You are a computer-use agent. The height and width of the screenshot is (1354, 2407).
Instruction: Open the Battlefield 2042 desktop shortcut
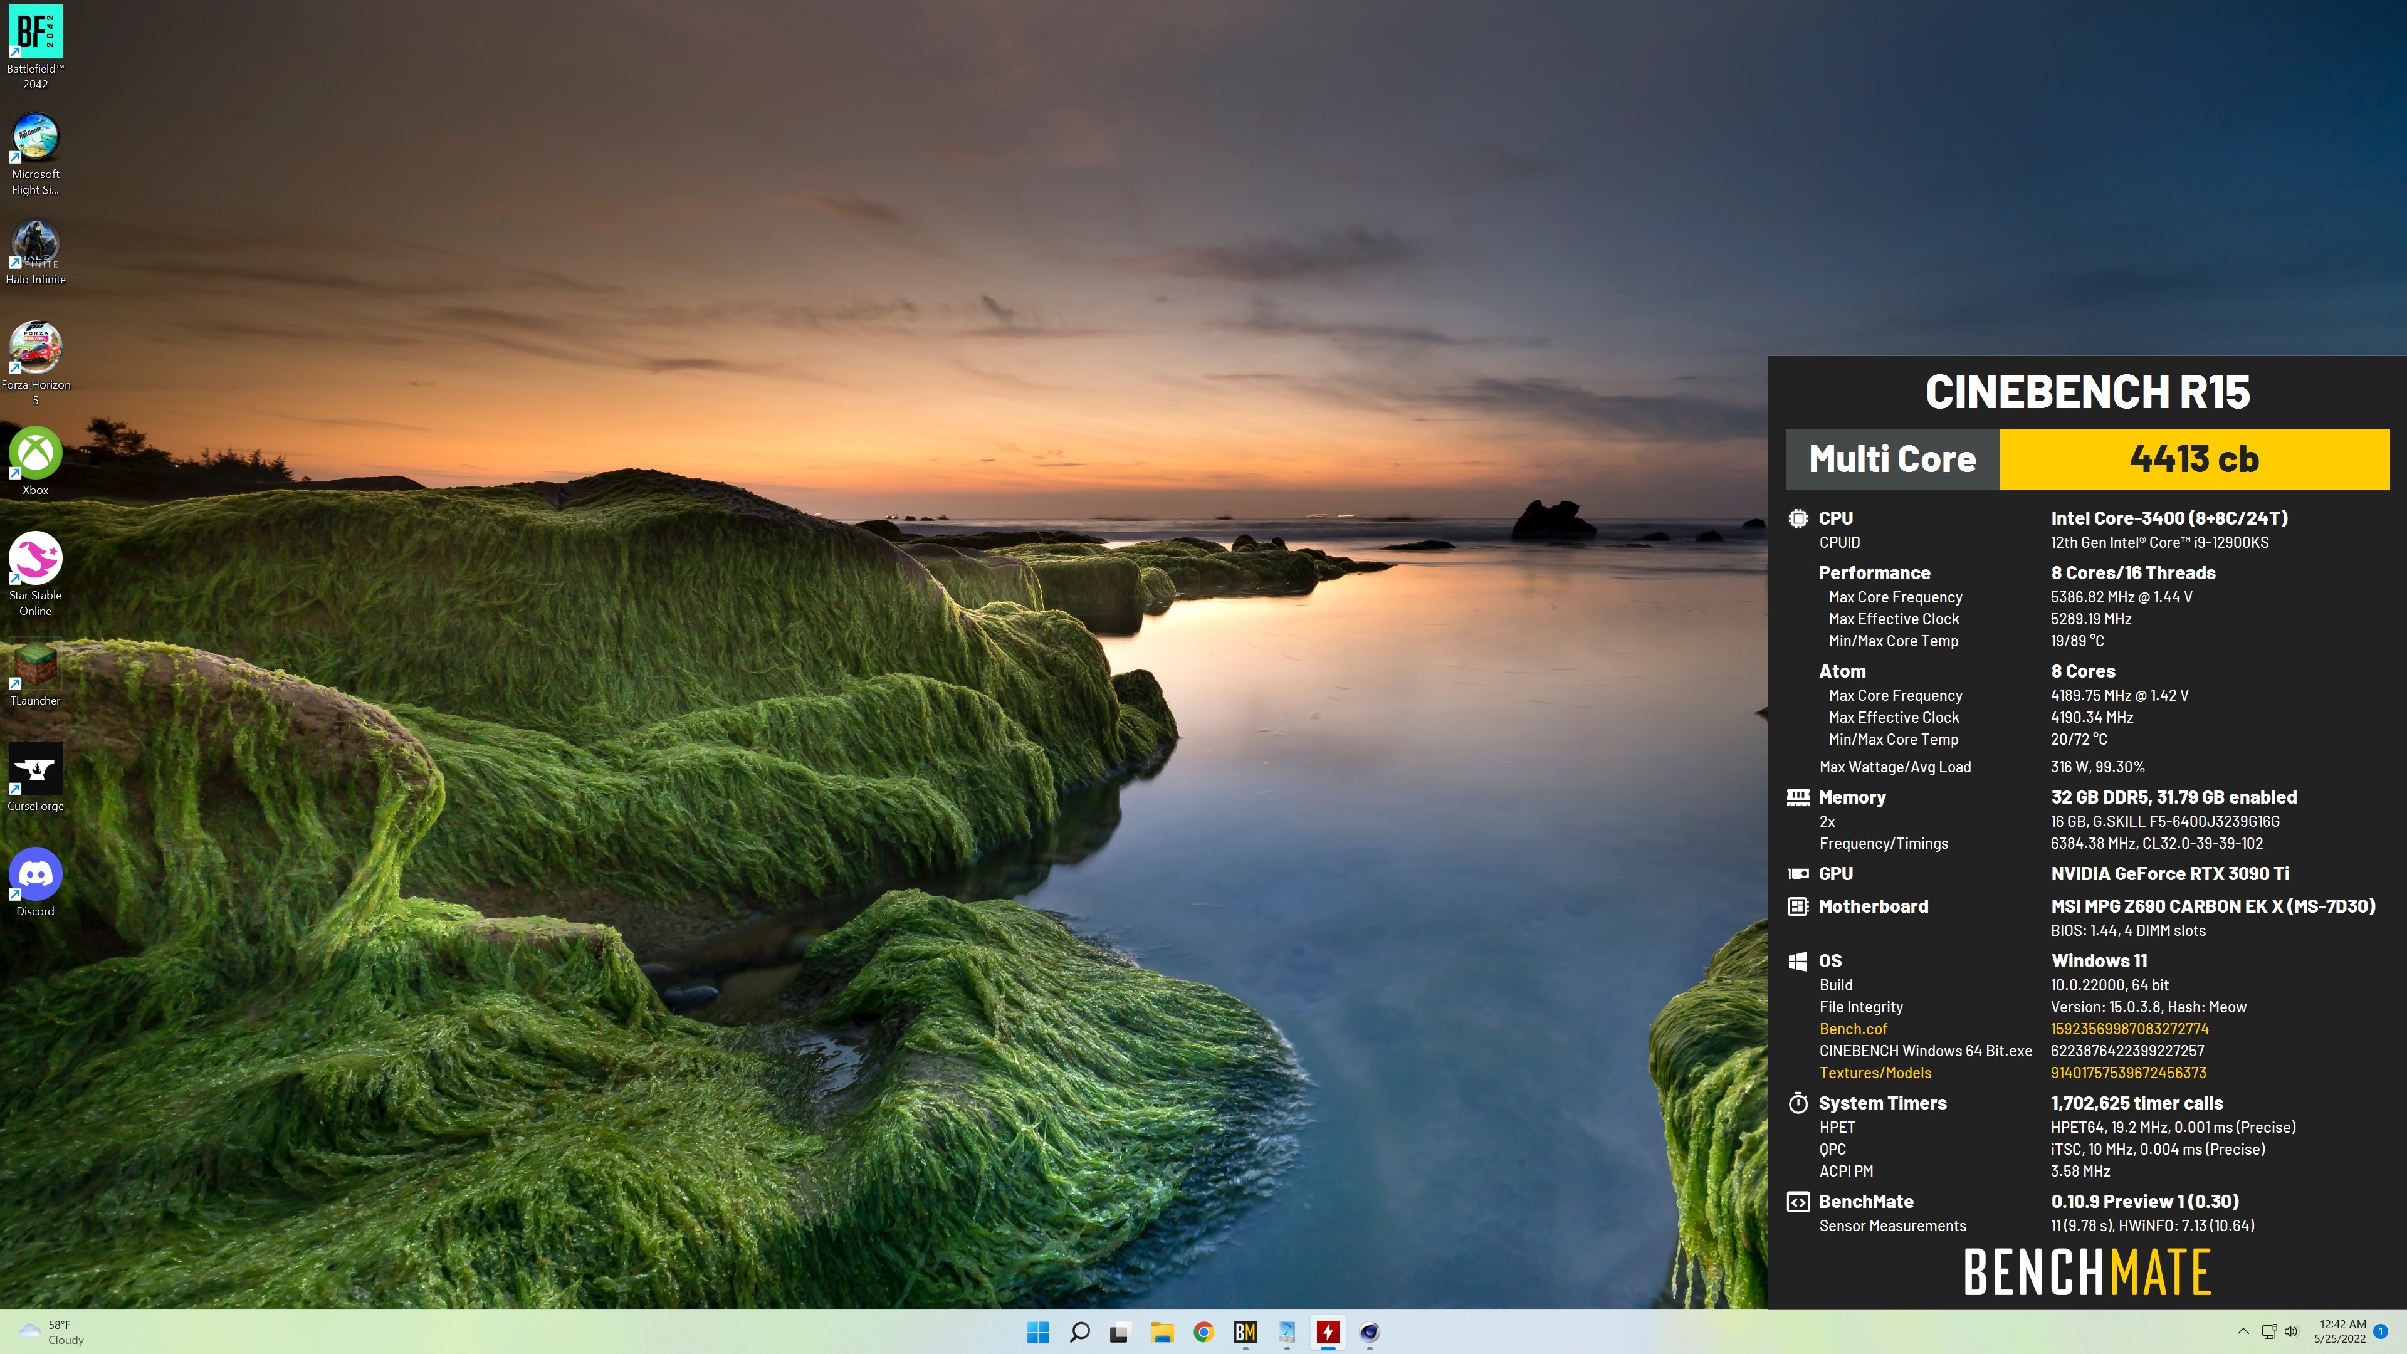[x=36, y=47]
